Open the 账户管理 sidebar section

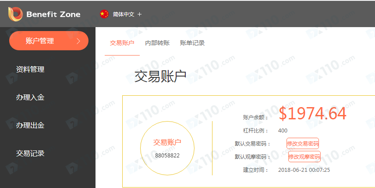(40, 41)
